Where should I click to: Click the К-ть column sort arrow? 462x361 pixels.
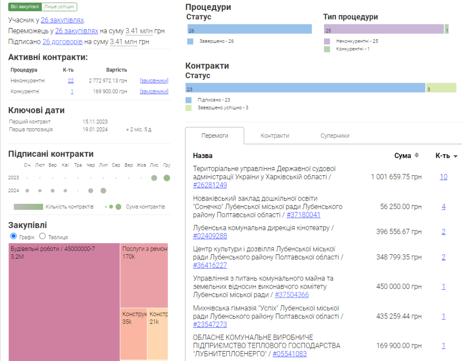pyautogui.click(x=455, y=156)
